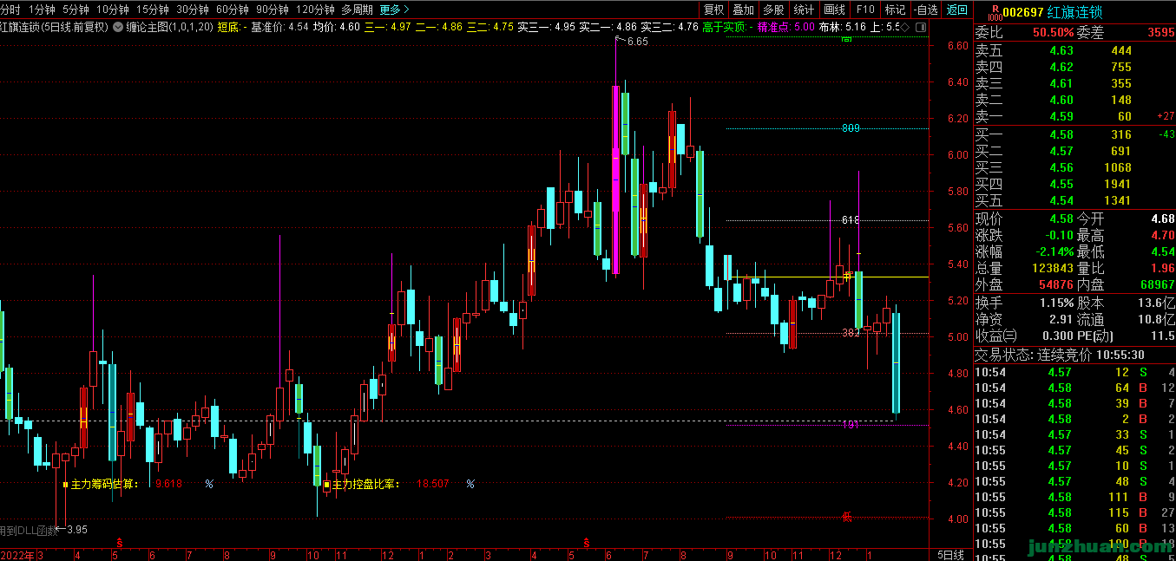The height and width of the screenshot is (561, 1176).
Task: Click the 短底: indicator label
Action: point(229,27)
